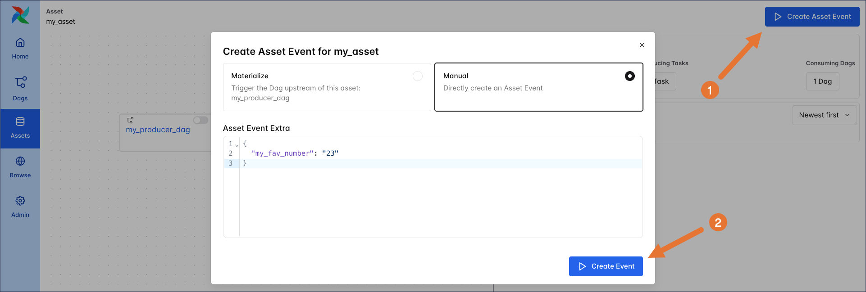Click the Dag icon above my_producer_dag
This screenshot has height=292, width=866.
130,120
